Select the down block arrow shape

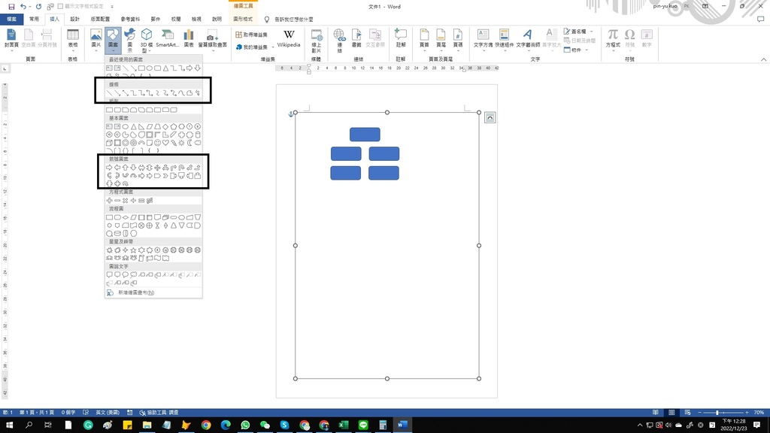point(133,168)
